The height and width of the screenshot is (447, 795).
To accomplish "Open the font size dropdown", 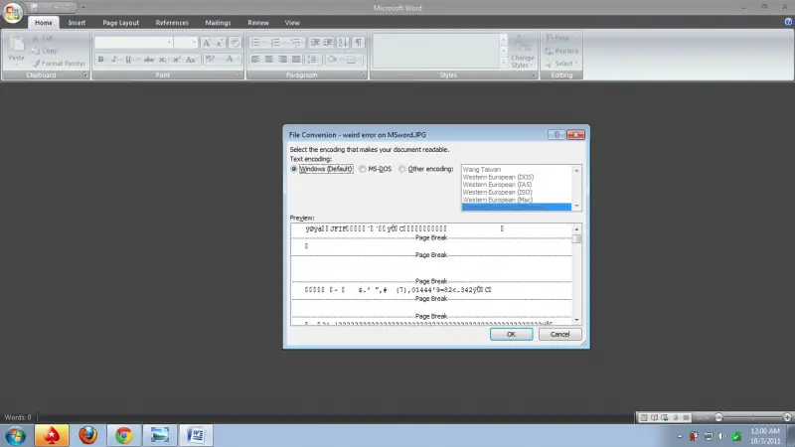I will pos(193,43).
